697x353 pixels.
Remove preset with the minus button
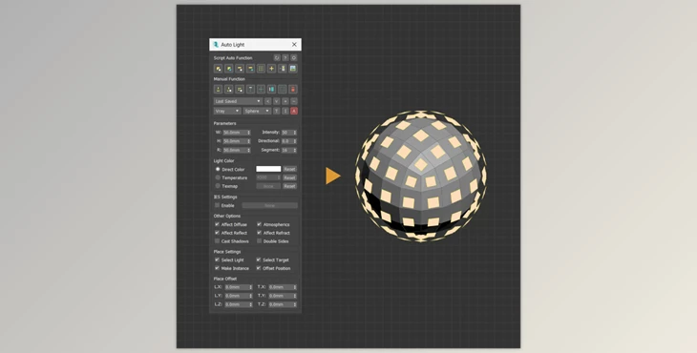point(294,101)
